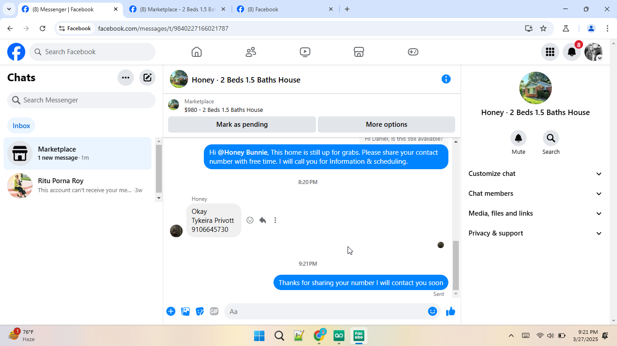Screen dimensions: 617x346
Task: Open the Friends icon in top navigation
Action: (251, 52)
